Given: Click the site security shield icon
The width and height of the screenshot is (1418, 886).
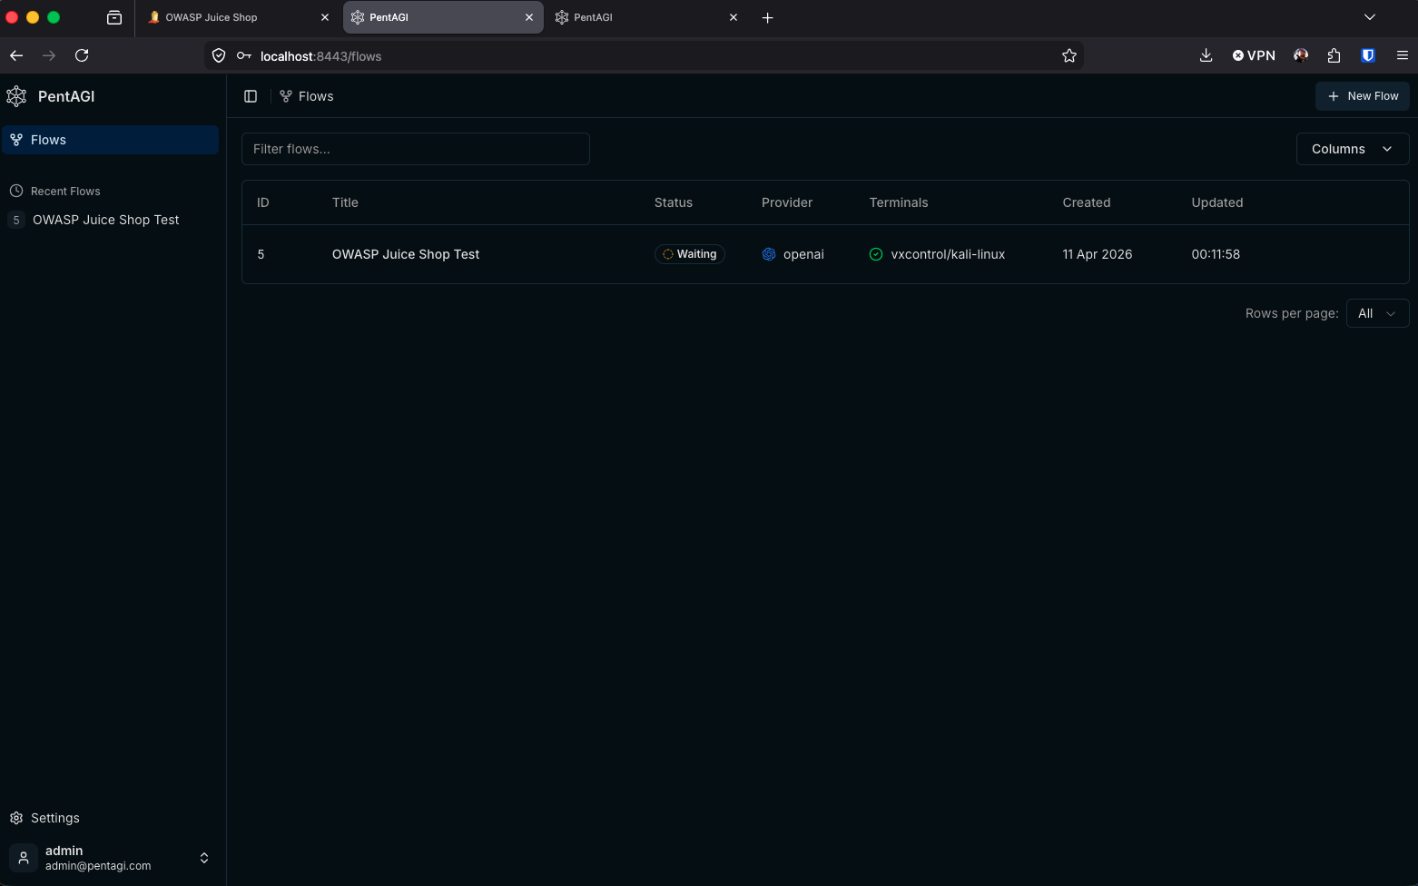Looking at the screenshot, I should (x=219, y=55).
